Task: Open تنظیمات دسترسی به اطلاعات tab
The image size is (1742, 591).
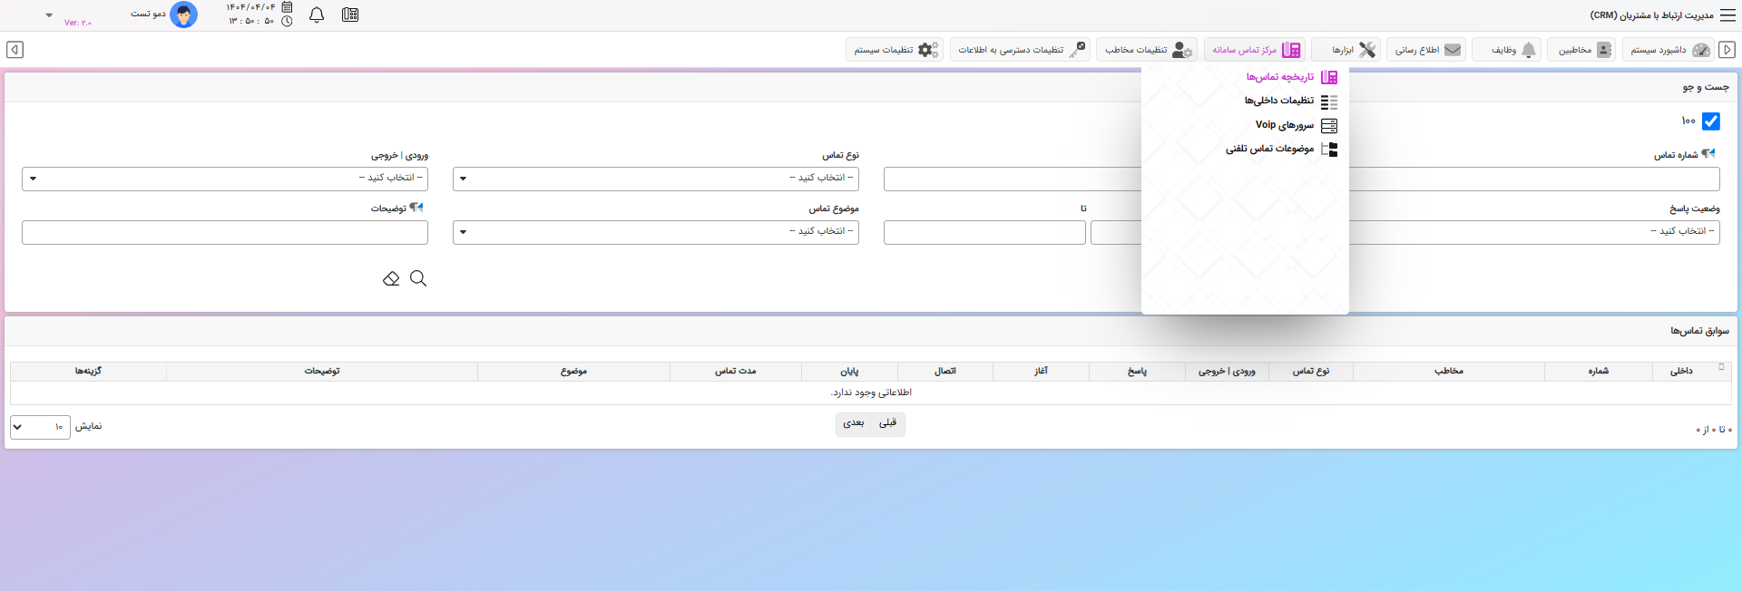Action: coord(1020,50)
